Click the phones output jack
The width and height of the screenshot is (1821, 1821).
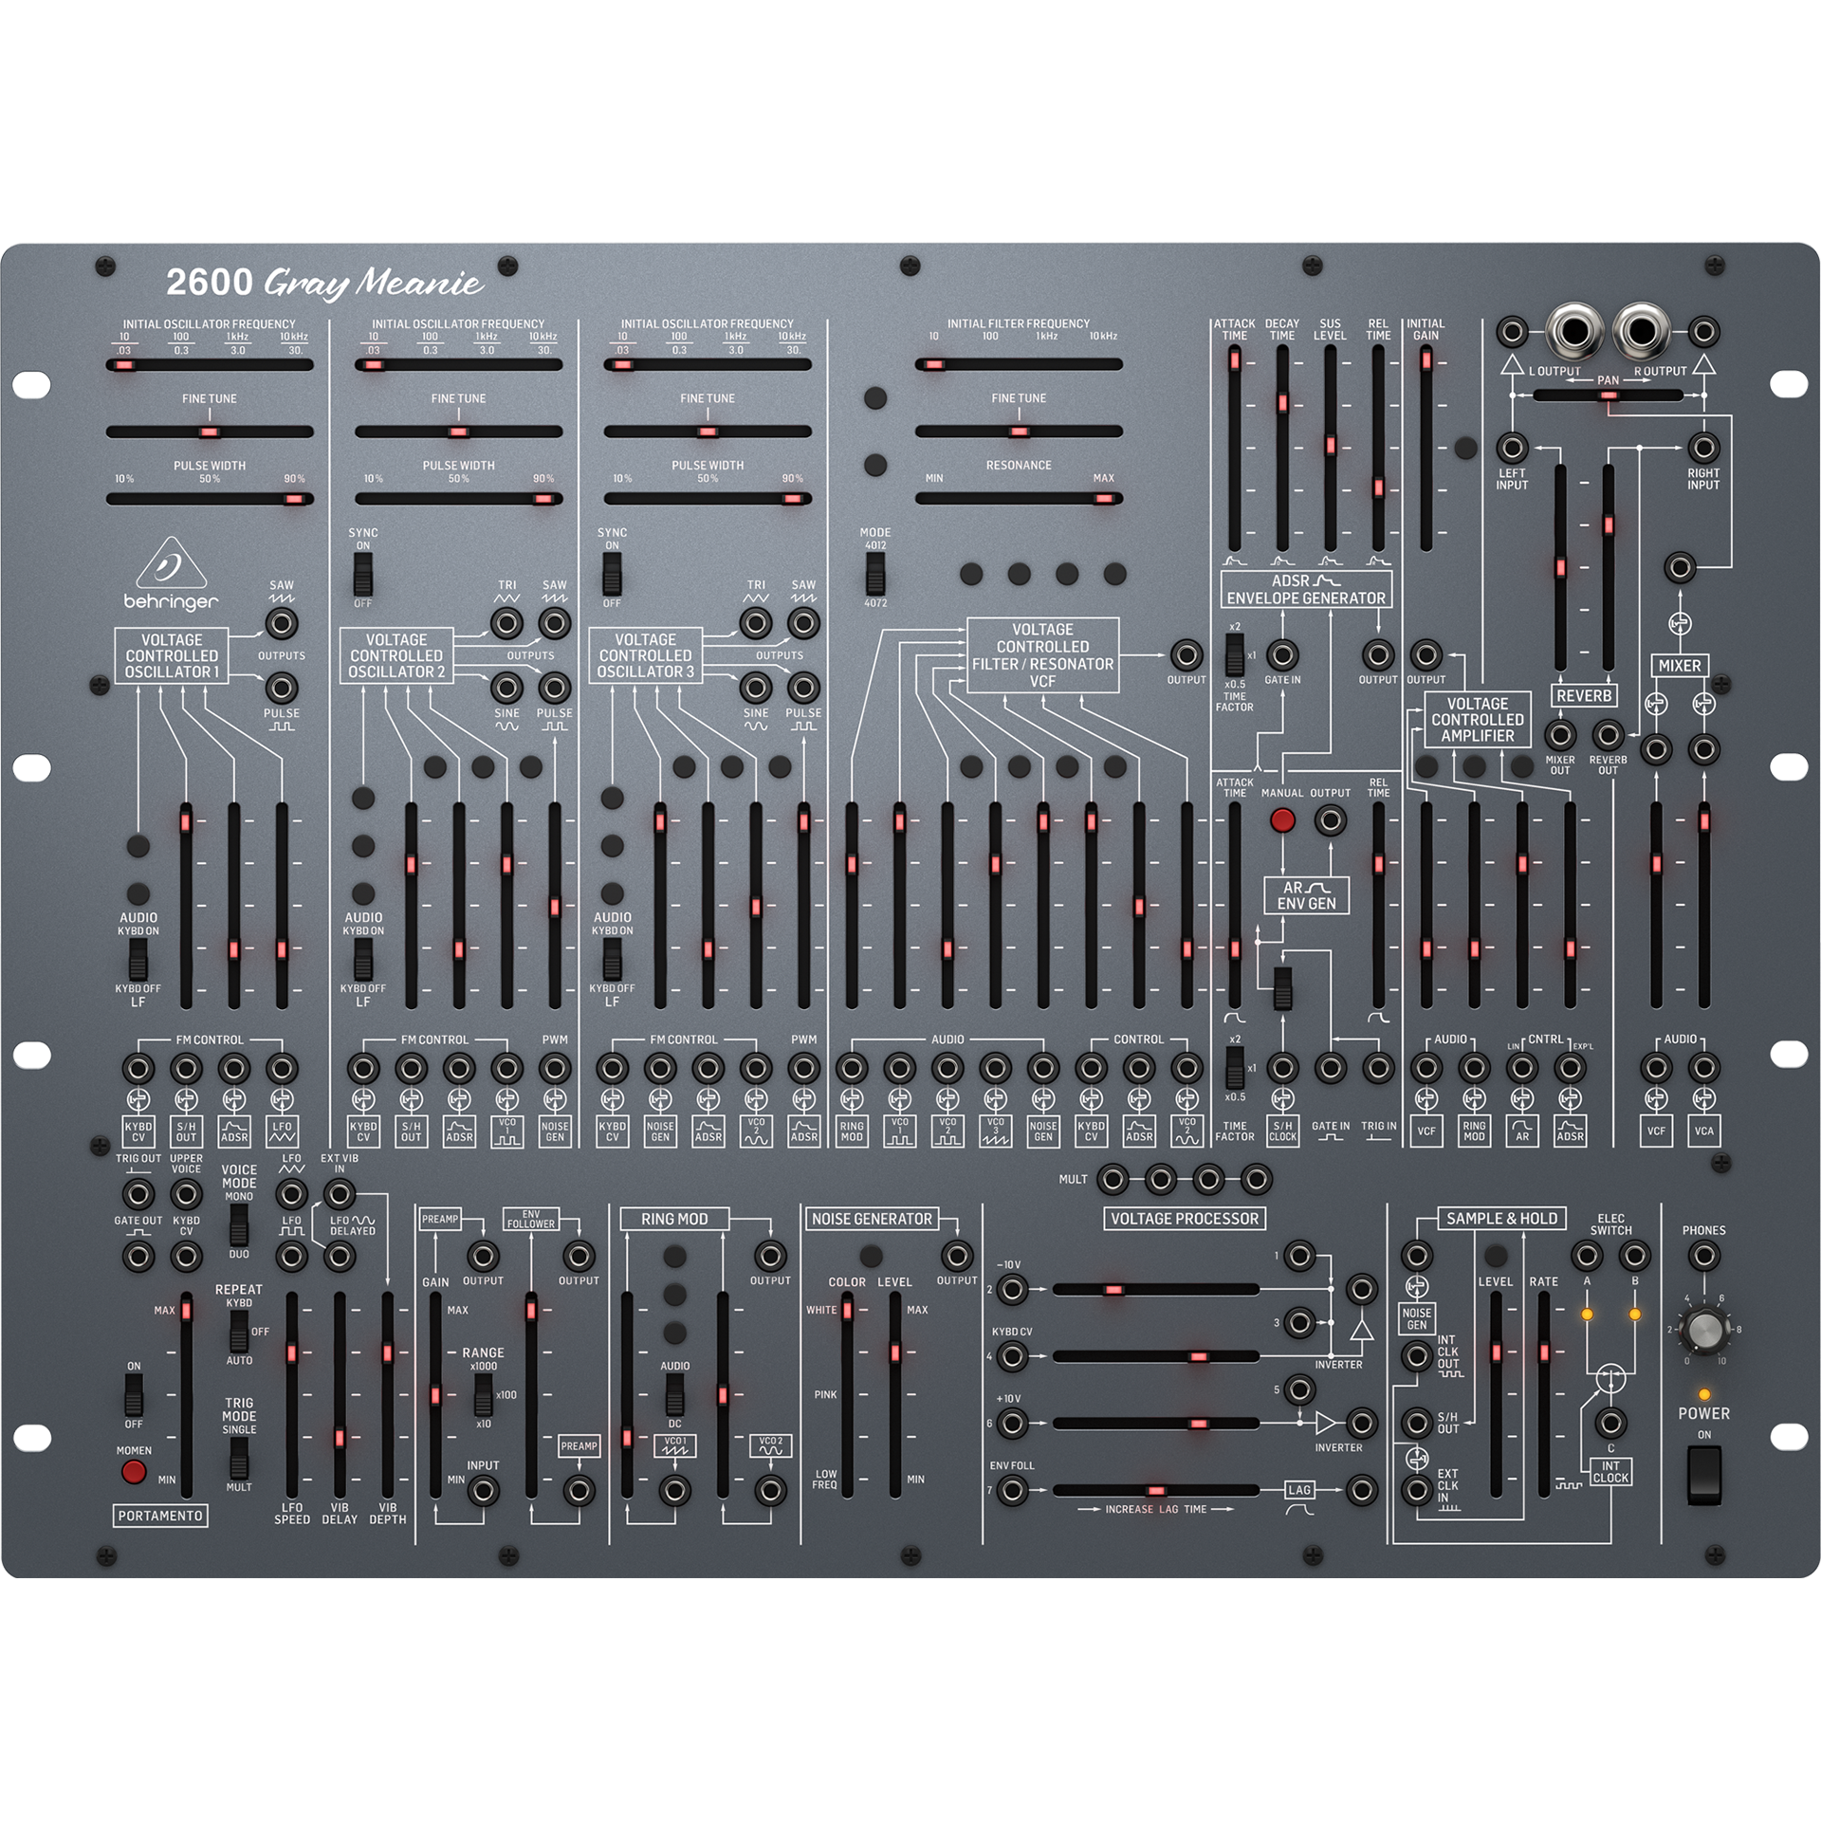[1703, 1256]
